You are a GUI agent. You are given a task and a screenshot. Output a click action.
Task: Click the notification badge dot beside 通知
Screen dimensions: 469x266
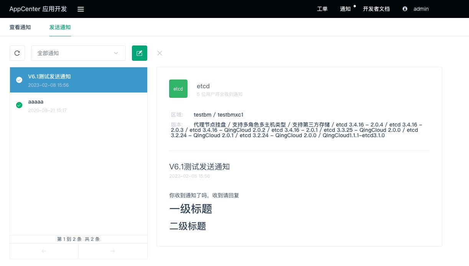coord(354,6)
